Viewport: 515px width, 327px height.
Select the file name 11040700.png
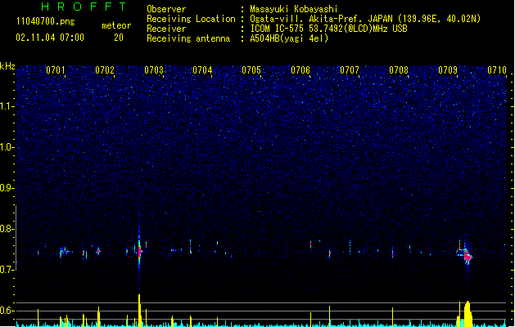coord(45,21)
